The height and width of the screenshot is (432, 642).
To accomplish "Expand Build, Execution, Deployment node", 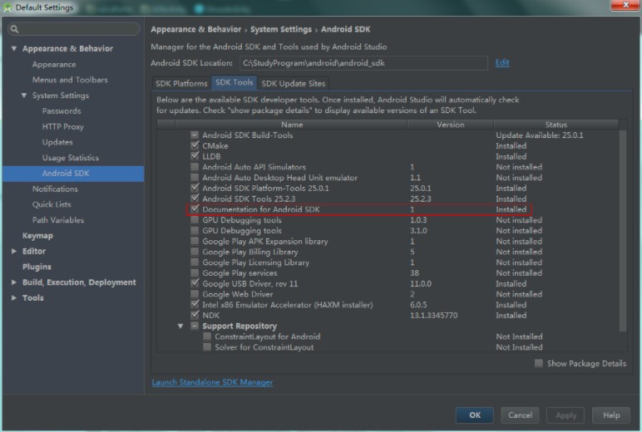I will [14, 282].
